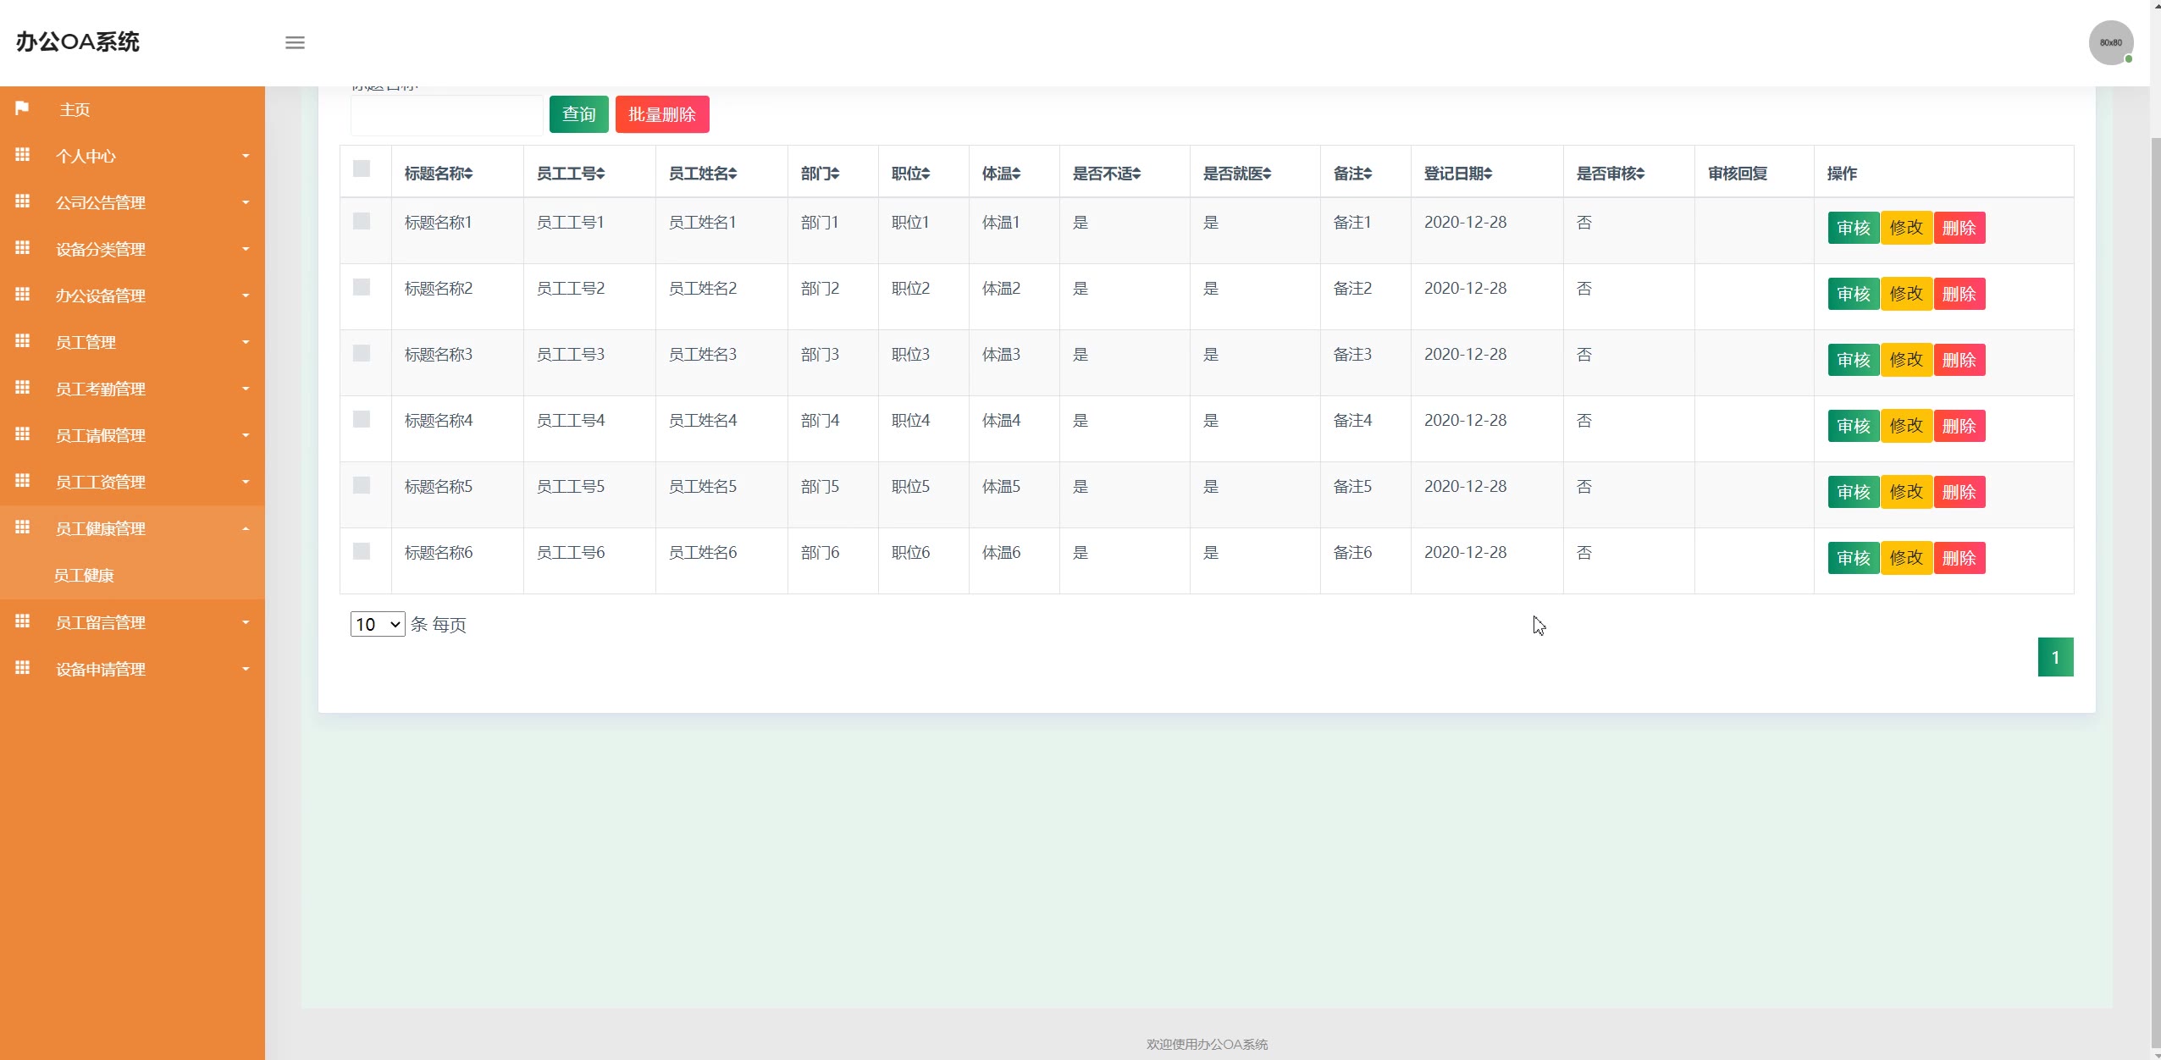The width and height of the screenshot is (2161, 1060).
Task: Toggle the select-all checkbox in table header
Action: pyautogui.click(x=362, y=168)
